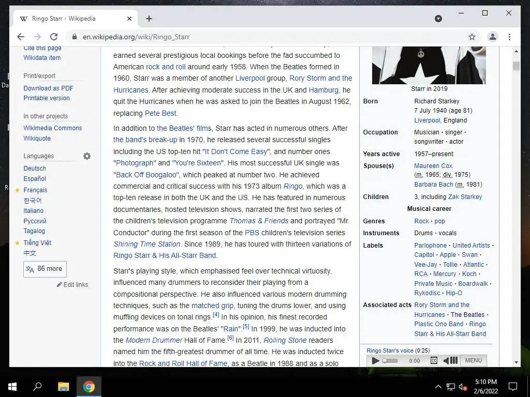Click the page vertical scrollbar thumb

click(516, 66)
